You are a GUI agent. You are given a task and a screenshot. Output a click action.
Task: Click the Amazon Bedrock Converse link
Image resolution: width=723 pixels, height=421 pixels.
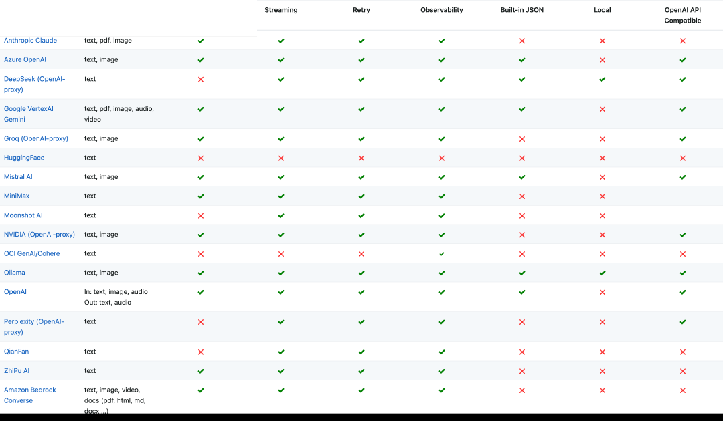(30, 395)
